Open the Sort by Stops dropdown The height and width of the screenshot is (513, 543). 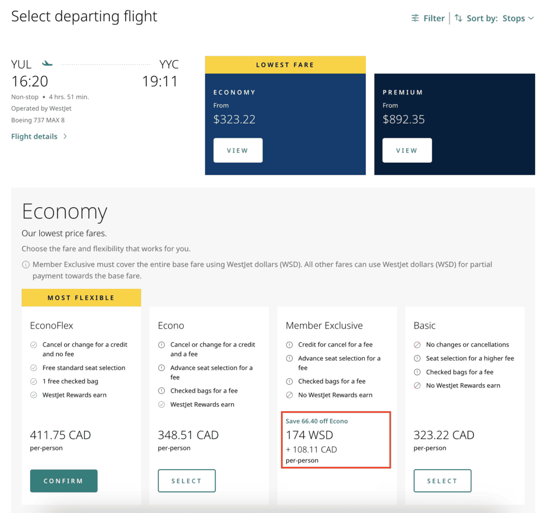pyautogui.click(x=513, y=19)
